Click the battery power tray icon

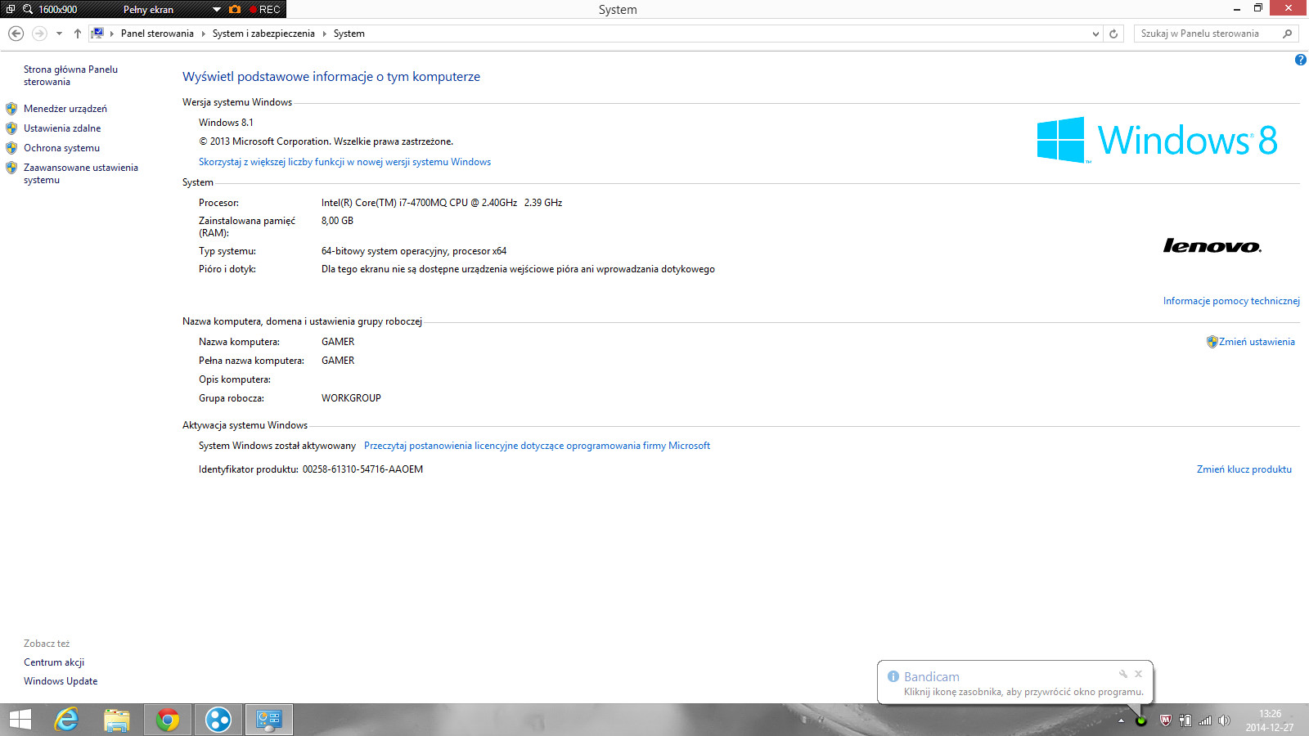[x=1185, y=720]
